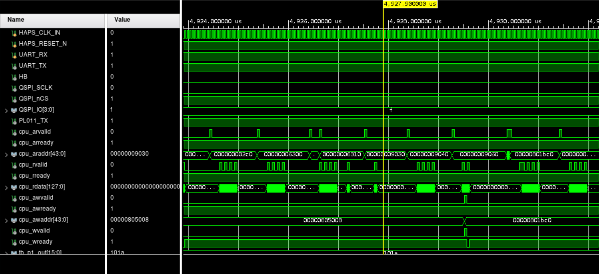
Task: Select the cpu_rdata[127:0] bus icon
Action: coord(14,187)
